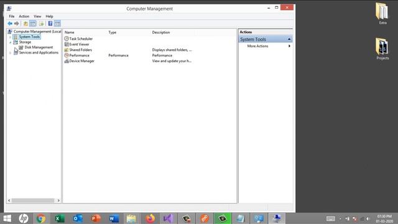Toggle Show/Hide Action Pane toolbar button

tap(57, 24)
